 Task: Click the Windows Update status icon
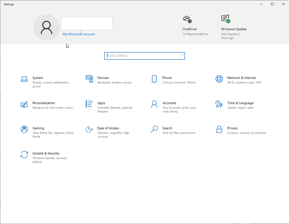coord(226,19)
